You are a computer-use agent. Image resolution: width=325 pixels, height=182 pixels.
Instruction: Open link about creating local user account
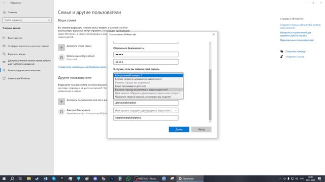coord(300,26)
